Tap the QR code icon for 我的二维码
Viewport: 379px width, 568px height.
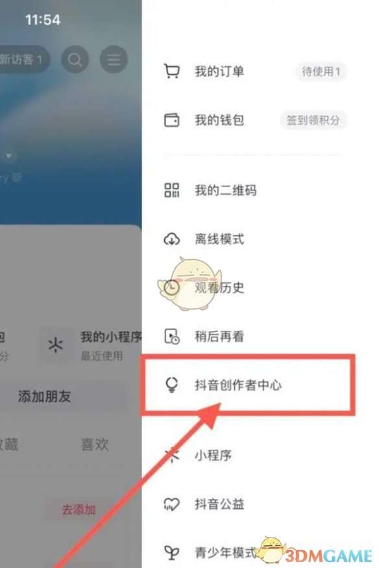[172, 190]
